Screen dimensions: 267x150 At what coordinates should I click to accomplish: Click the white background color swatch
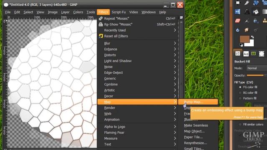pyautogui.click(x=251, y=43)
